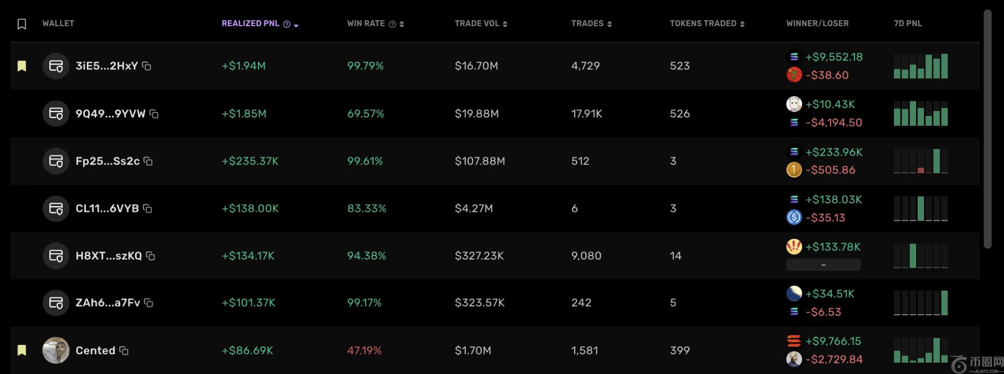Copy the Fp25...Ss2c wallet address
This screenshot has height=374, width=1004.
pos(148,161)
